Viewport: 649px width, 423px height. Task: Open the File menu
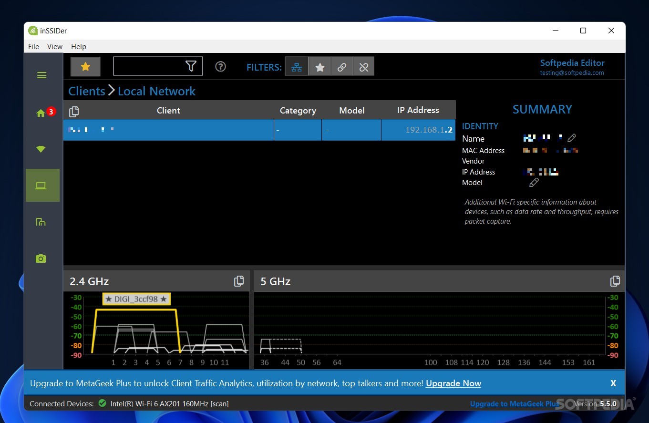pos(33,47)
